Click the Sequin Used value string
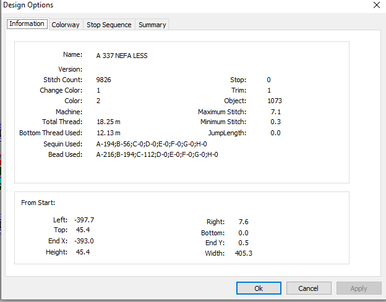The height and width of the screenshot is (302, 386). click(x=152, y=144)
